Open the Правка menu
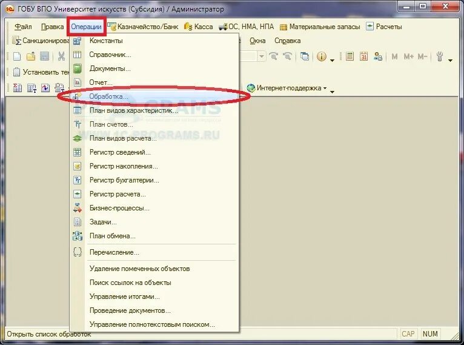This screenshot has height=345, width=464. click(52, 27)
